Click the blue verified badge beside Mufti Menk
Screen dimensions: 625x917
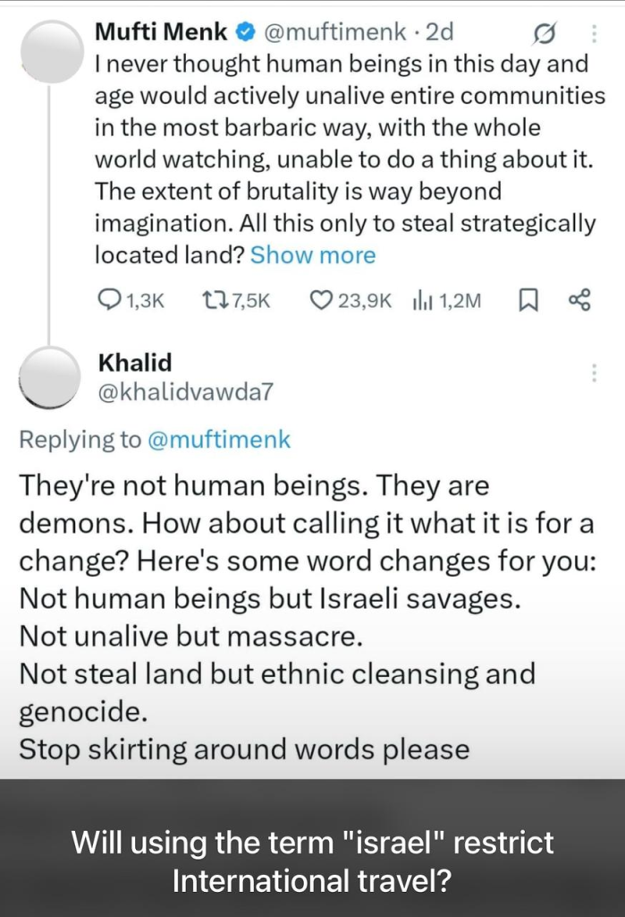click(x=245, y=33)
